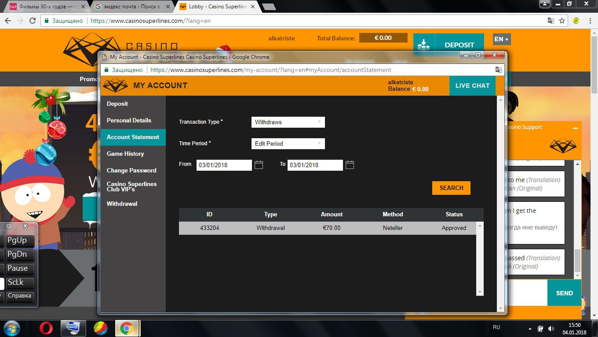
Task: Open Game History section
Action: [x=133, y=154]
